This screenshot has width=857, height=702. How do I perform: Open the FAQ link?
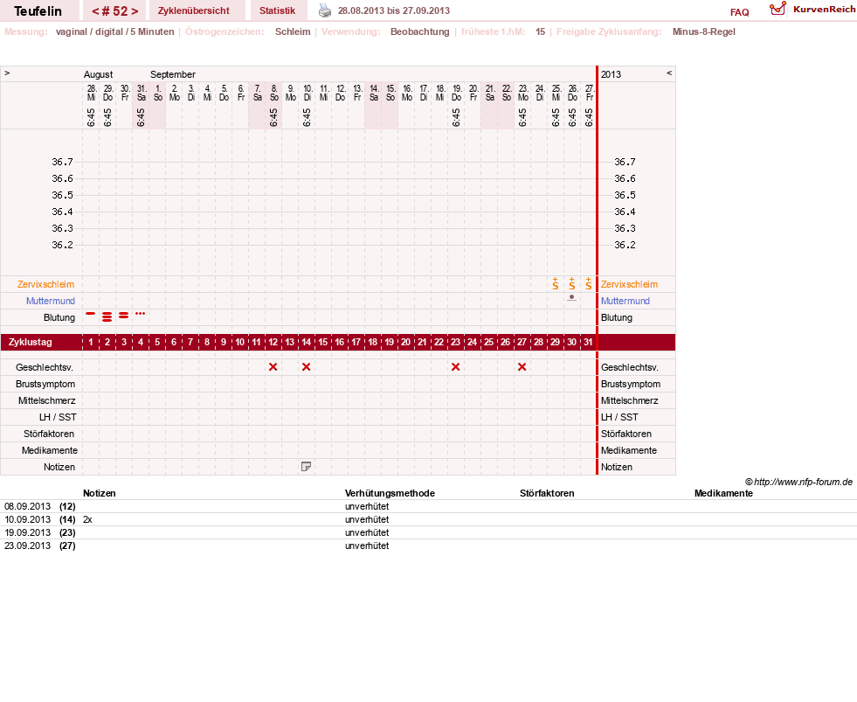tap(739, 12)
